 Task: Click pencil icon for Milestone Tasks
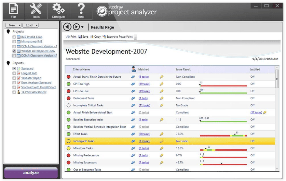[161, 148]
